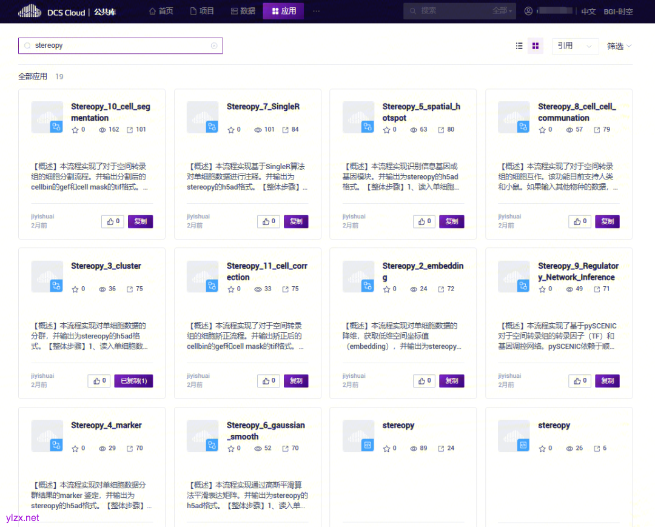The width and height of the screenshot is (655, 527).
Task: Copy the Stereopy_5_spatial_hotspot app with 复制
Action: (x=451, y=221)
